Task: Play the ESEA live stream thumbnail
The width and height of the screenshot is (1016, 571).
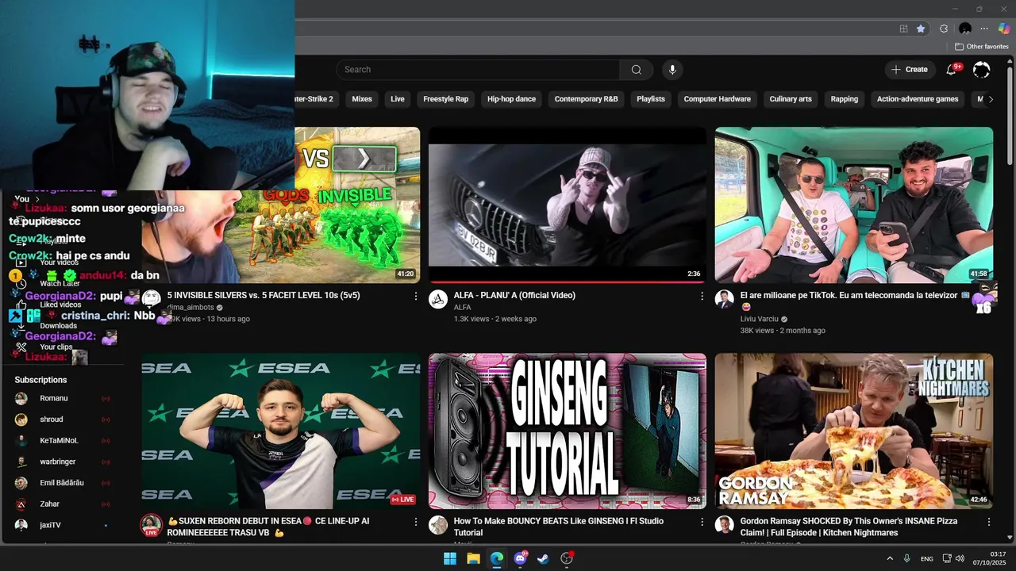Action: click(281, 431)
